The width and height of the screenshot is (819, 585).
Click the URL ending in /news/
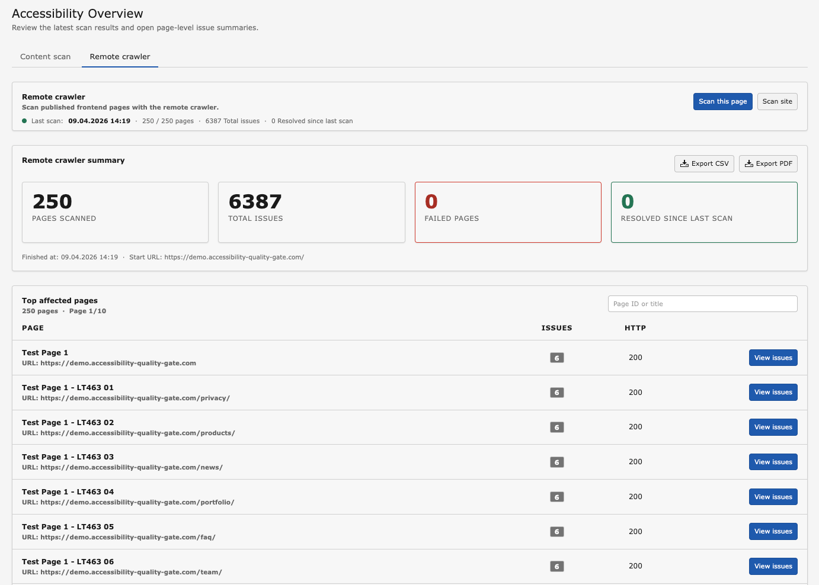pyautogui.click(x=122, y=468)
